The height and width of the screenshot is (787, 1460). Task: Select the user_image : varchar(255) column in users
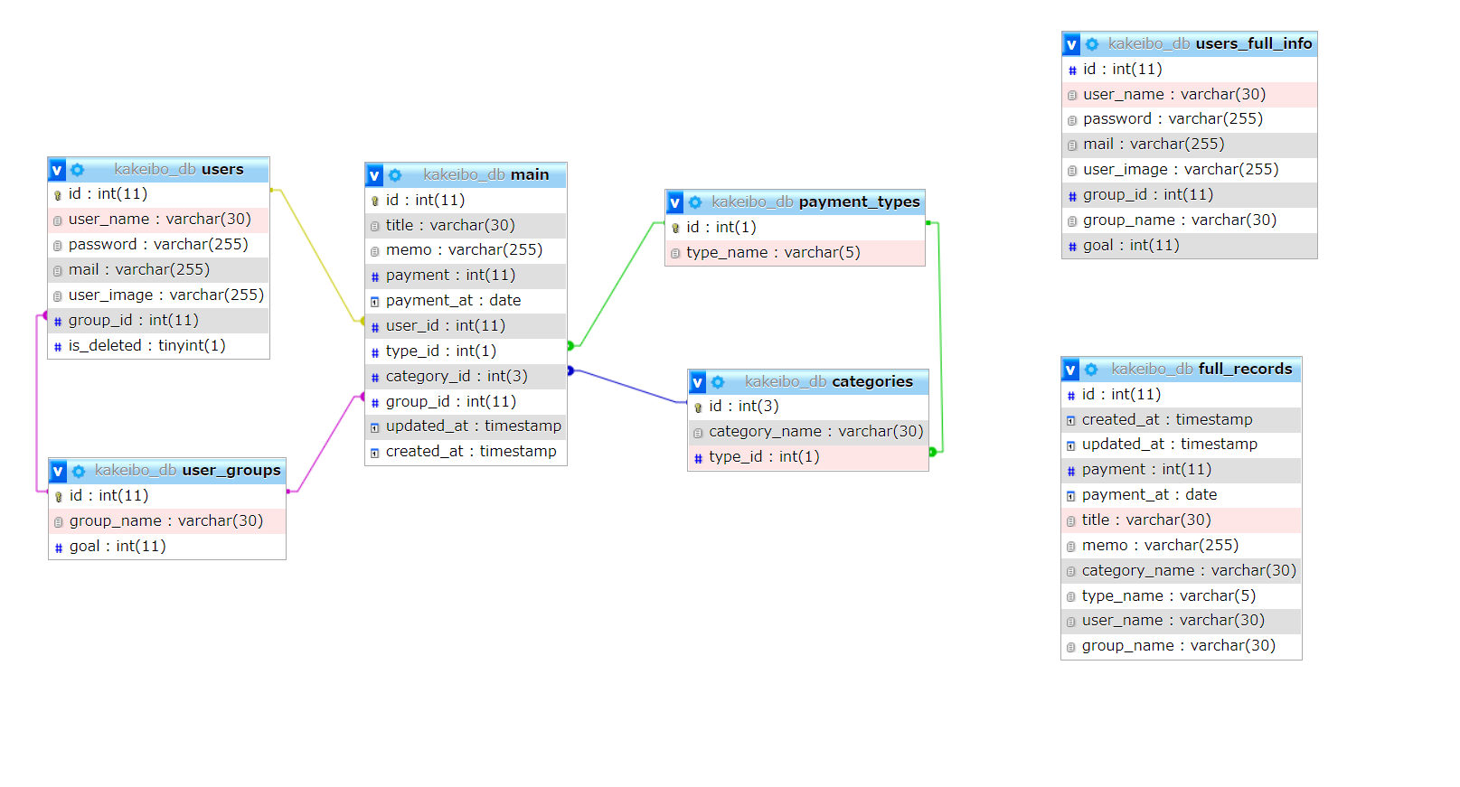click(x=159, y=295)
